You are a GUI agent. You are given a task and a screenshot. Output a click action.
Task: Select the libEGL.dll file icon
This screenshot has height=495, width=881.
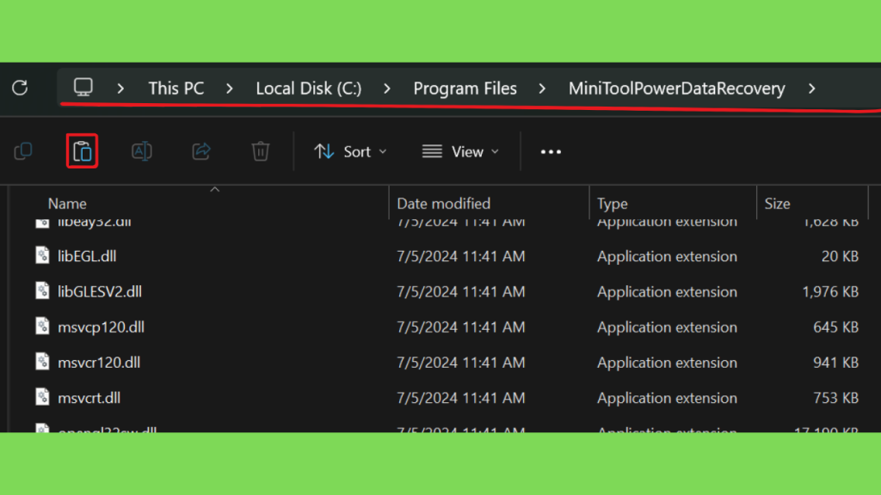point(42,255)
